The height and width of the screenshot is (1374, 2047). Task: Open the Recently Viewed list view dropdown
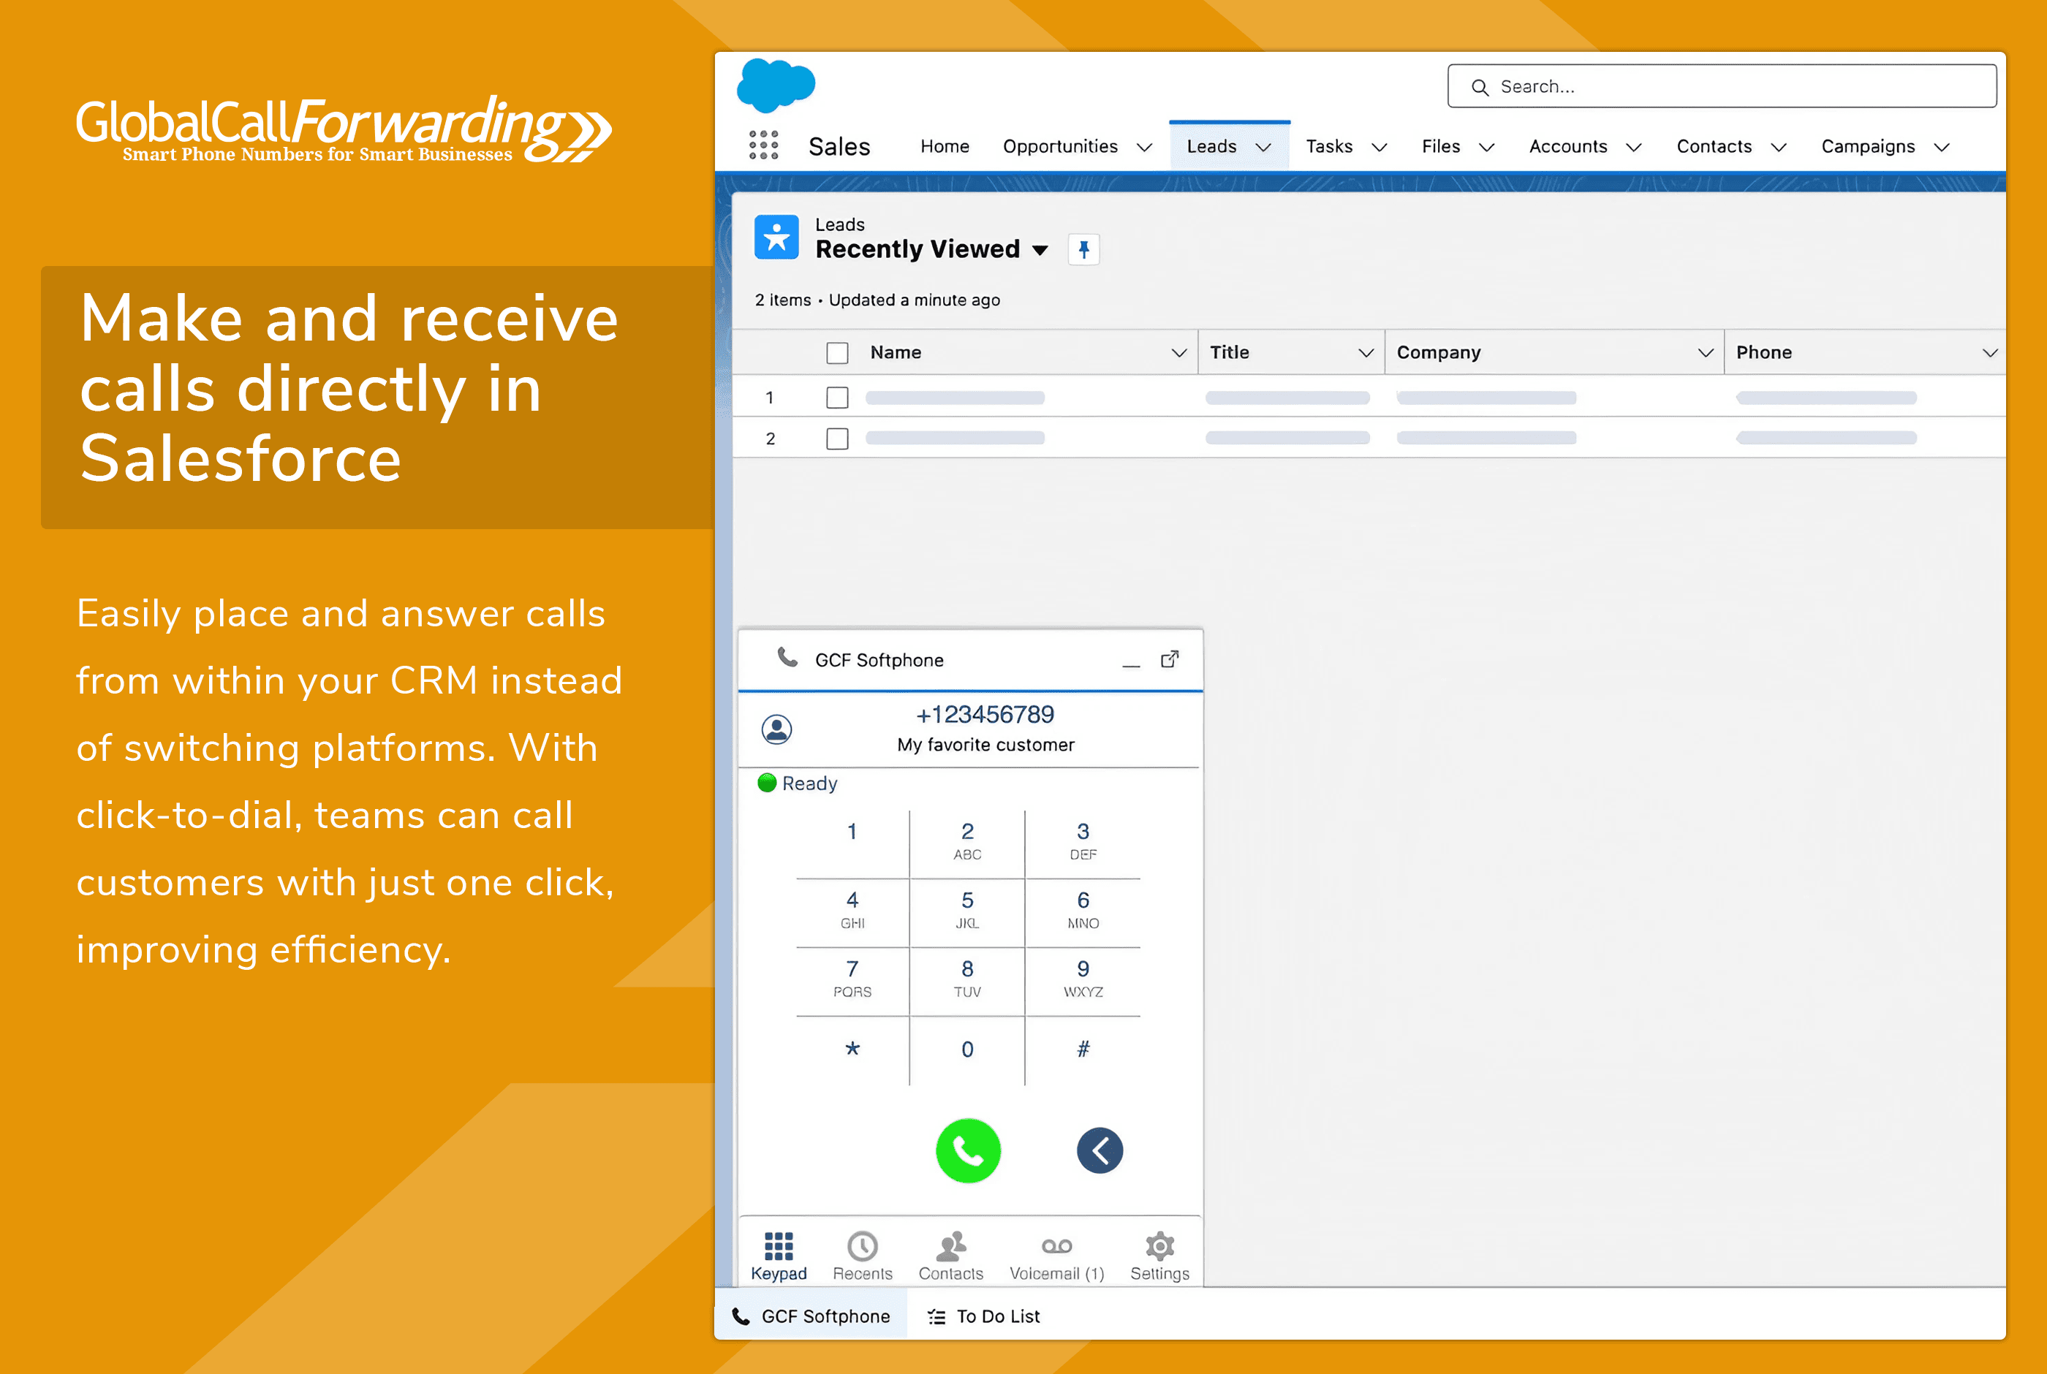[x=1040, y=251]
